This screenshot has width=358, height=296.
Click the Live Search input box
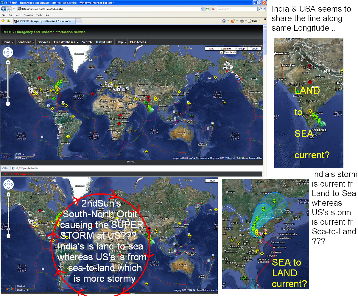(x=237, y=9)
